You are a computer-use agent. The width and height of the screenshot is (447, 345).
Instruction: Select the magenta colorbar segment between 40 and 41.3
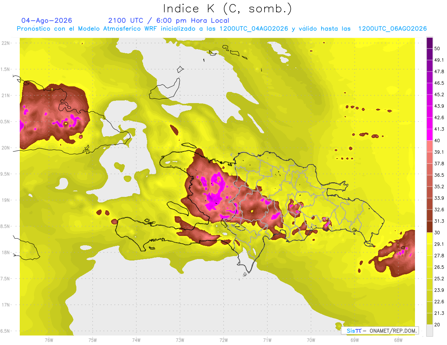click(429, 135)
